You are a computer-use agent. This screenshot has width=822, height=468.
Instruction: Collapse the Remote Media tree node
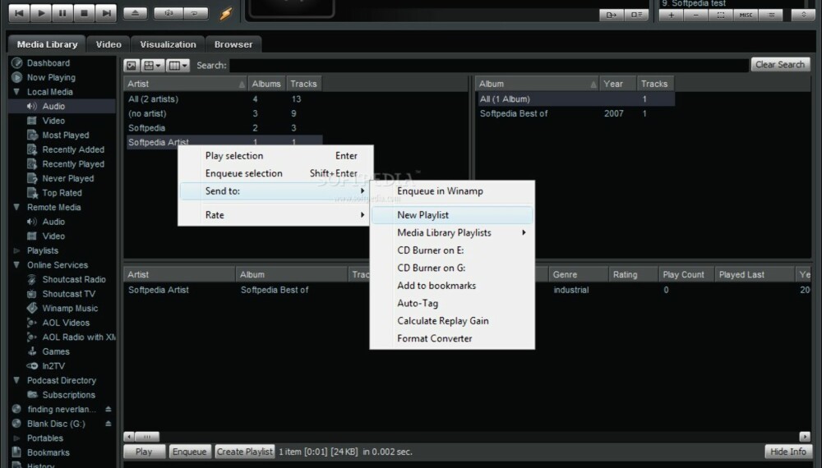click(x=16, y=207)
